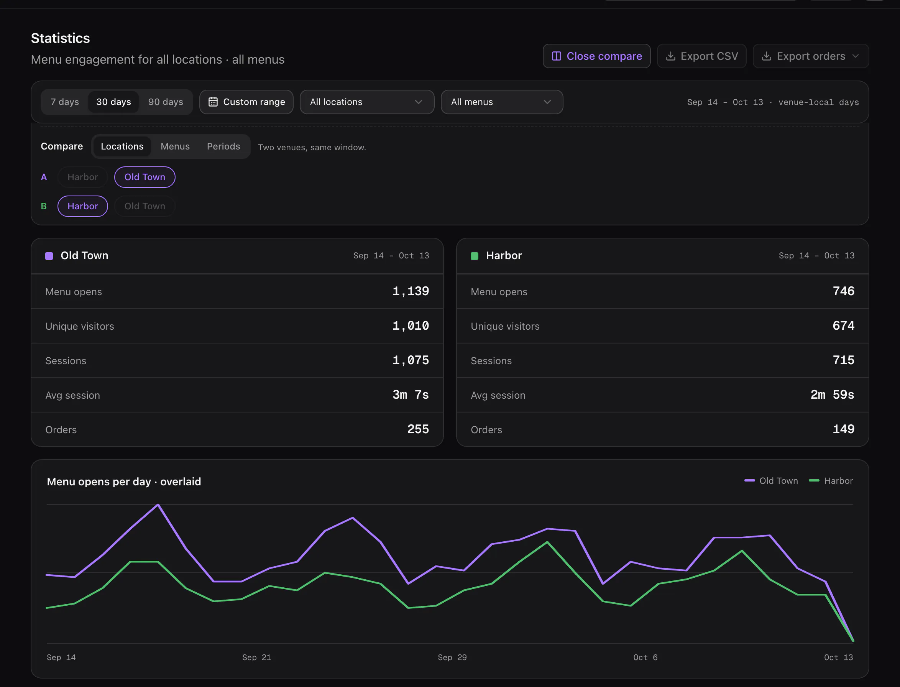Select the 7 days range
This screenshot has height=687, width=900.
[65, 102]
